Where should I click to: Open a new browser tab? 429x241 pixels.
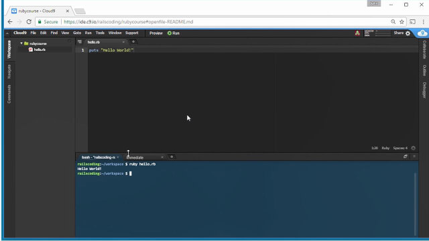coord(80,11)
